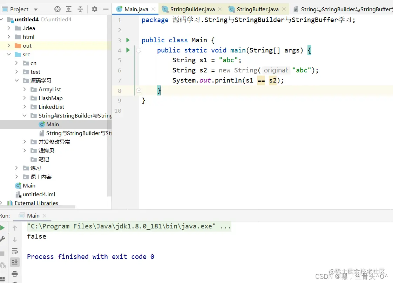Hide the Project panel with minus icon

(106, 9)
